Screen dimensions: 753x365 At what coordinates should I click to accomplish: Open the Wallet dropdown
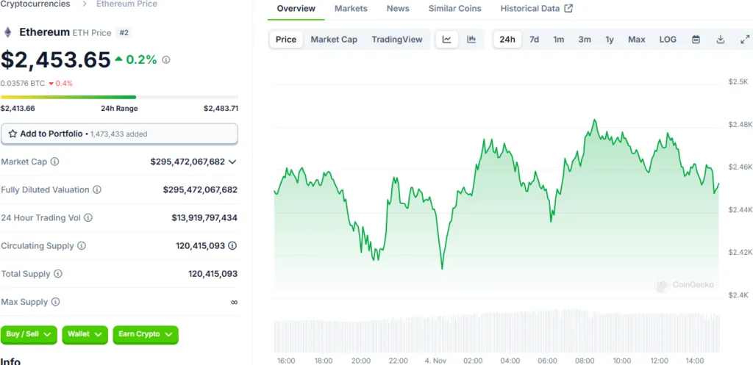[x=85, y=334]
